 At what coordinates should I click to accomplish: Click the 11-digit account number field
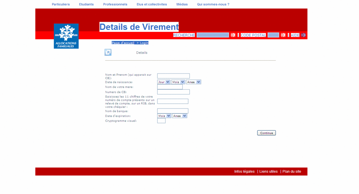click(x=172, y=101)
